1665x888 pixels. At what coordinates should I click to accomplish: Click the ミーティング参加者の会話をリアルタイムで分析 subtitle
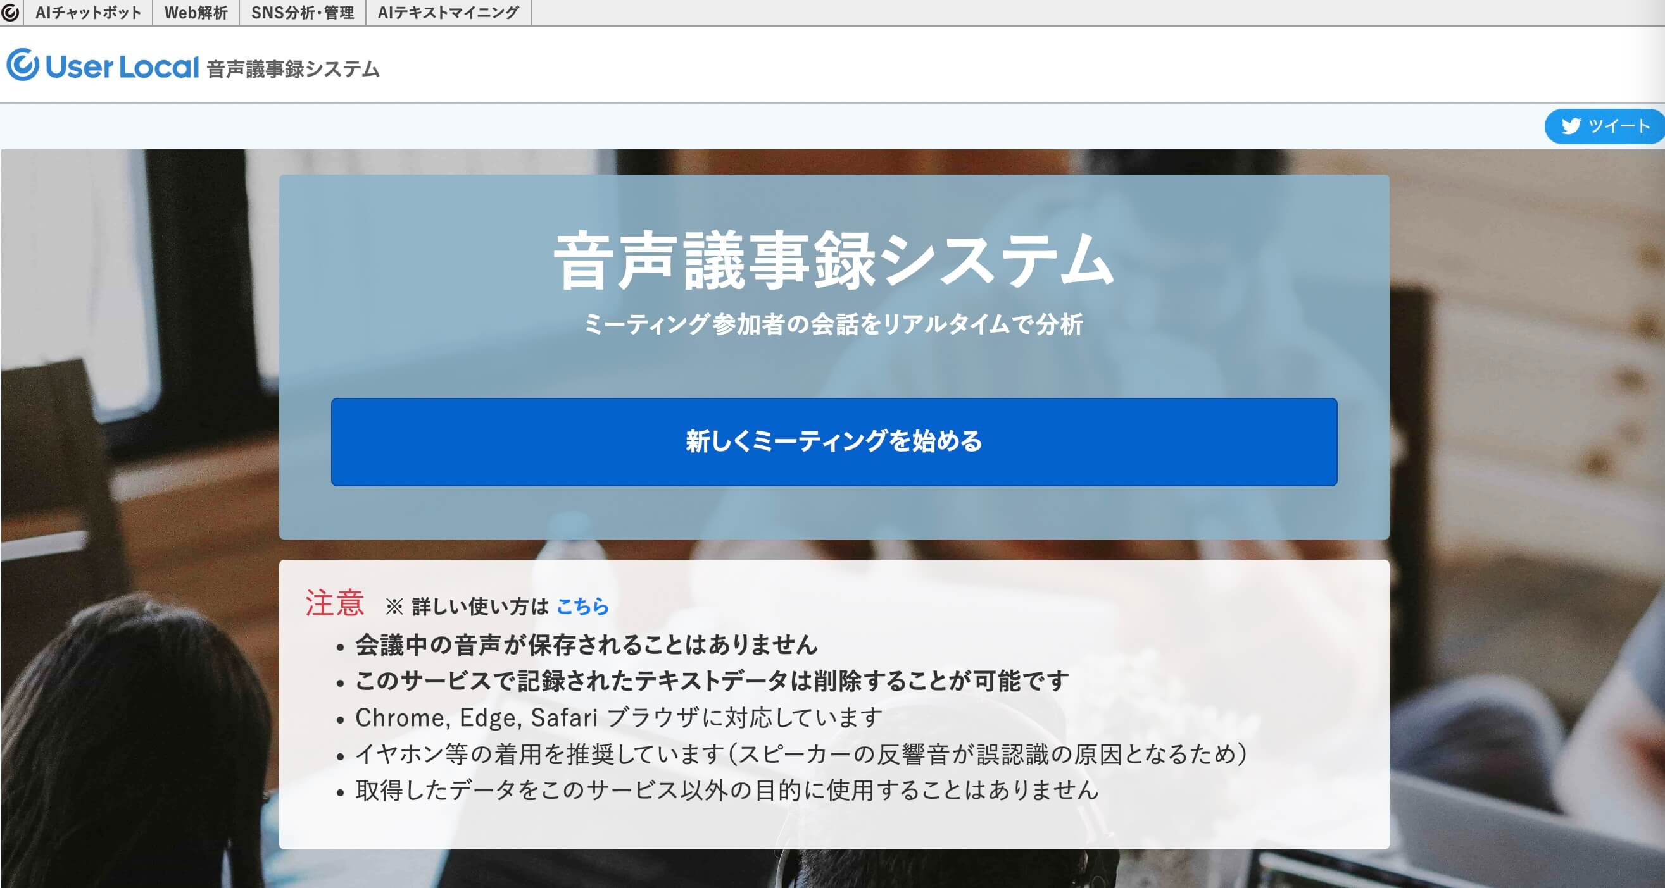coord(834,324)
